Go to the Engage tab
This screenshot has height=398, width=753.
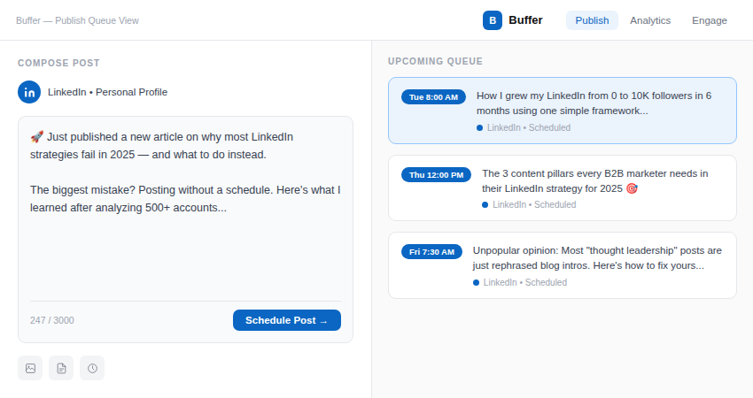(710, 20)
